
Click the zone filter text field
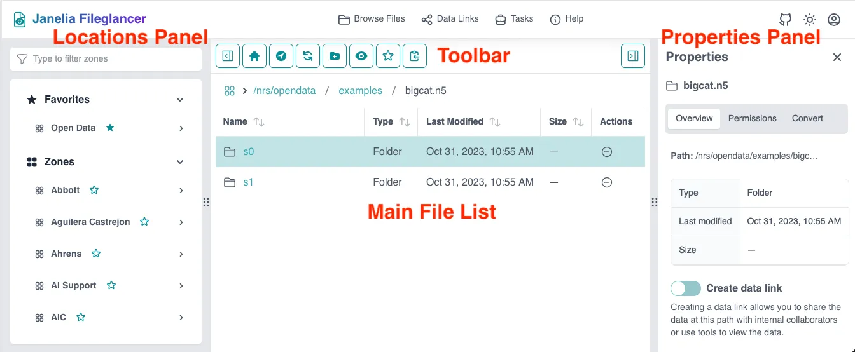106,58
